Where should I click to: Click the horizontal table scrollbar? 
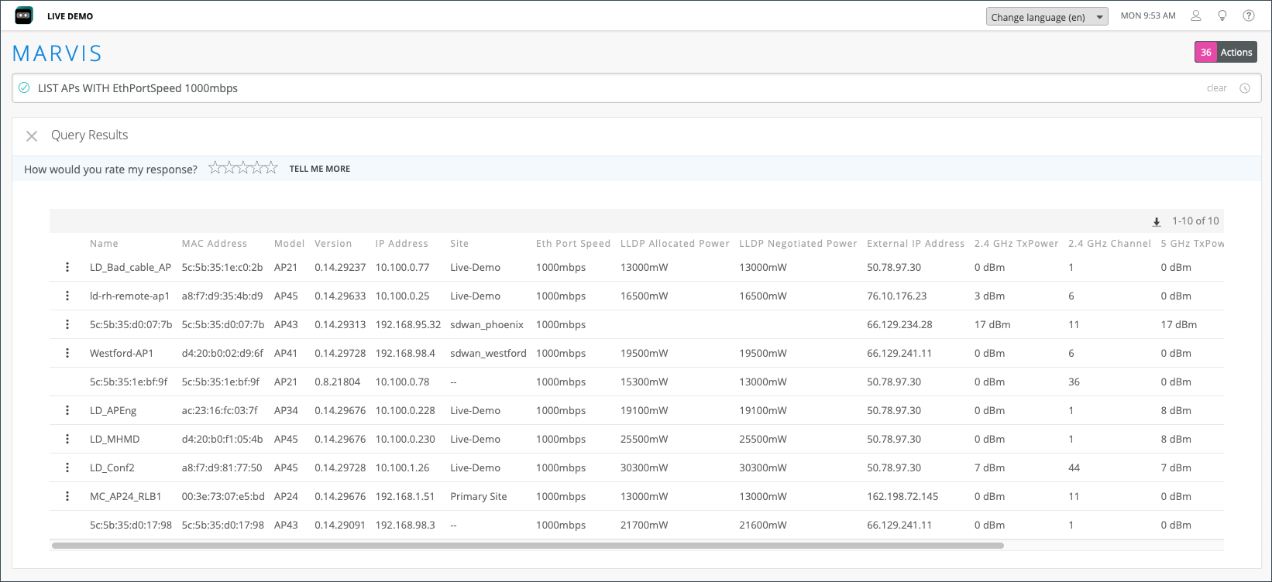coord(528,546)
